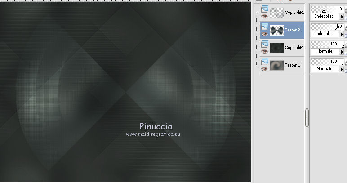Select layer name 'Raster 2'

[292, 30]
